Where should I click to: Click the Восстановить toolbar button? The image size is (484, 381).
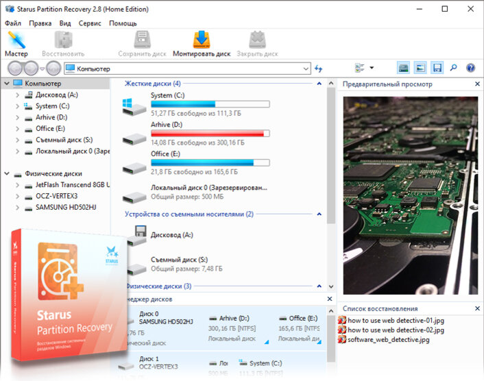[x=63, y=44]
